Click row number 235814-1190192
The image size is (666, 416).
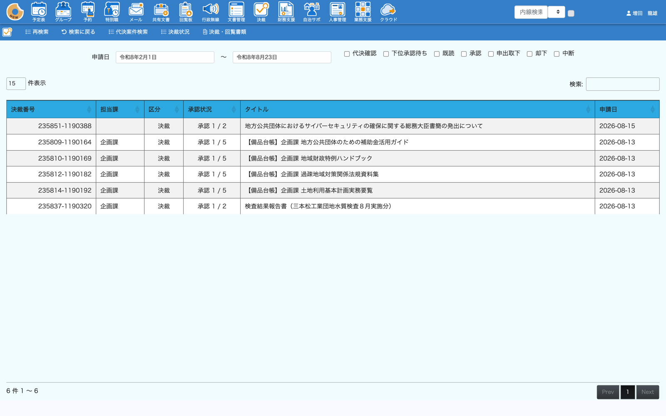point(65,191)
